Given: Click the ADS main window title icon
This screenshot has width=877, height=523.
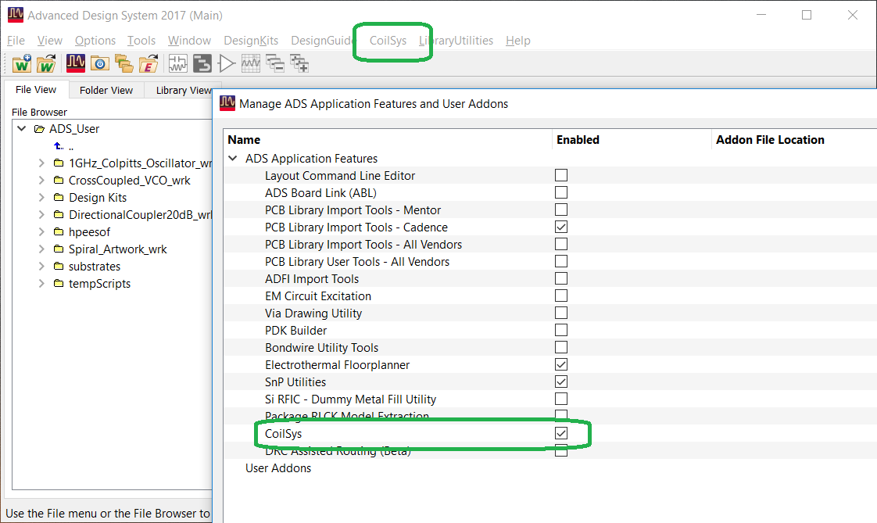Looking at the screenshot, I should [16, 15].
